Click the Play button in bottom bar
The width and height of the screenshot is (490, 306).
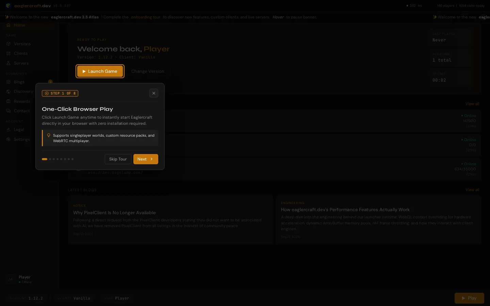coord(469,298)
